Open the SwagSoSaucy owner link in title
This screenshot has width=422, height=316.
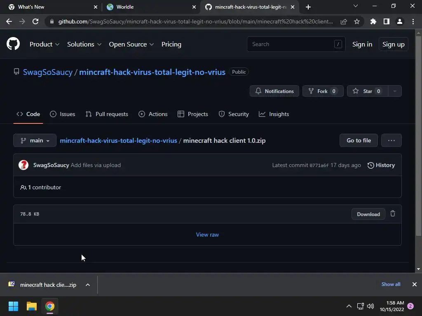coord(48,72)
